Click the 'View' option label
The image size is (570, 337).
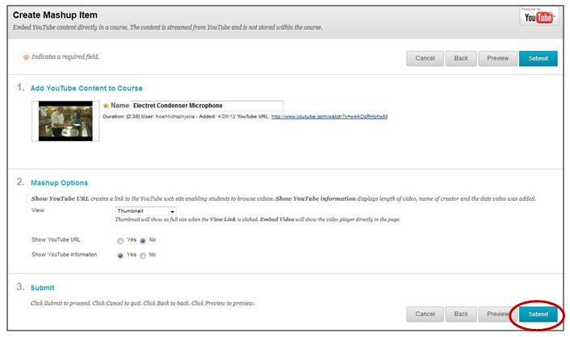pyautogui.click(x=38, y=210)
